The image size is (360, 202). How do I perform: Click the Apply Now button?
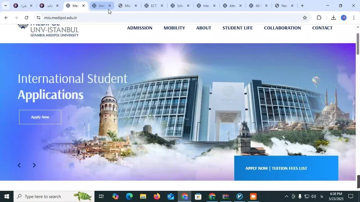40,117
